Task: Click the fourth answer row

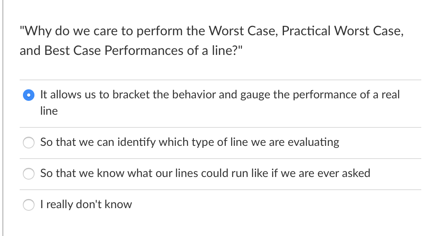Action: (220, 204)
